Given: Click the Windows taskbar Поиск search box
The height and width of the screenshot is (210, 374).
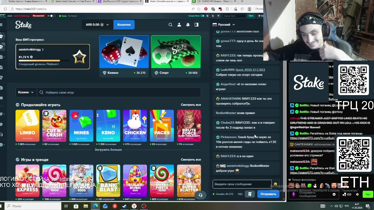Looking at the screenshot, I should tap(34, 206).
